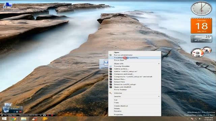Choose Unlocker in the context menu
The width and height of the screenshot is (216, 121).
tap(135, 93)
